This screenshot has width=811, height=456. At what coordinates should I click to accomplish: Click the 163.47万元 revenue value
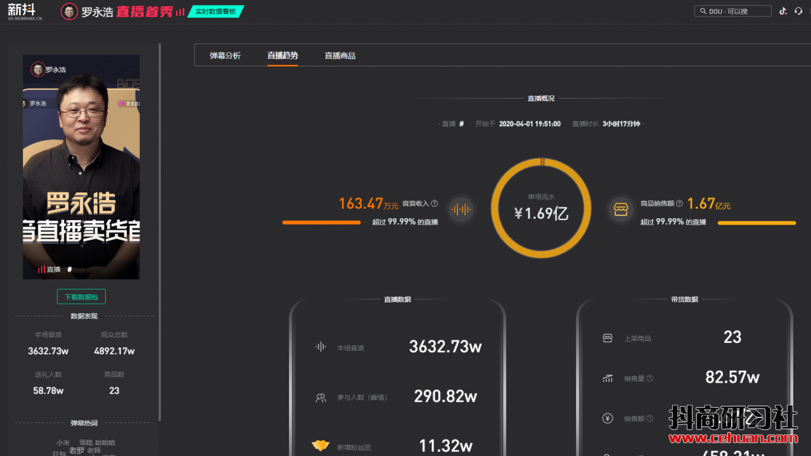369,204
